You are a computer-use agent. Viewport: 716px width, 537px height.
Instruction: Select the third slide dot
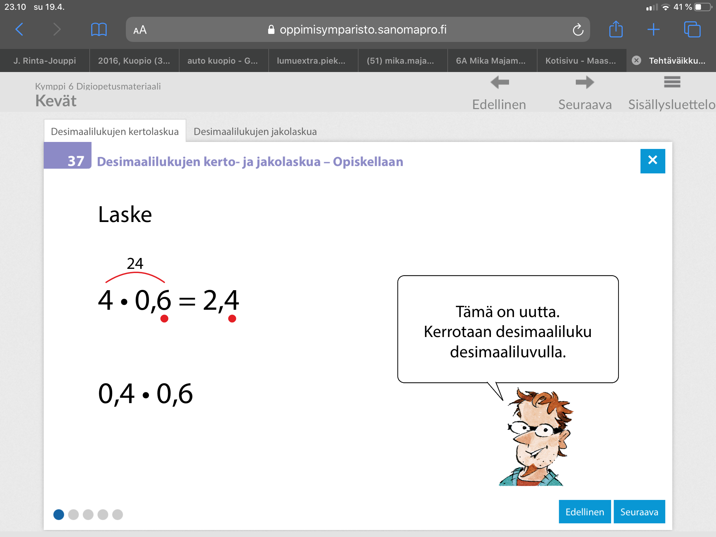click(x=88, y=514)
